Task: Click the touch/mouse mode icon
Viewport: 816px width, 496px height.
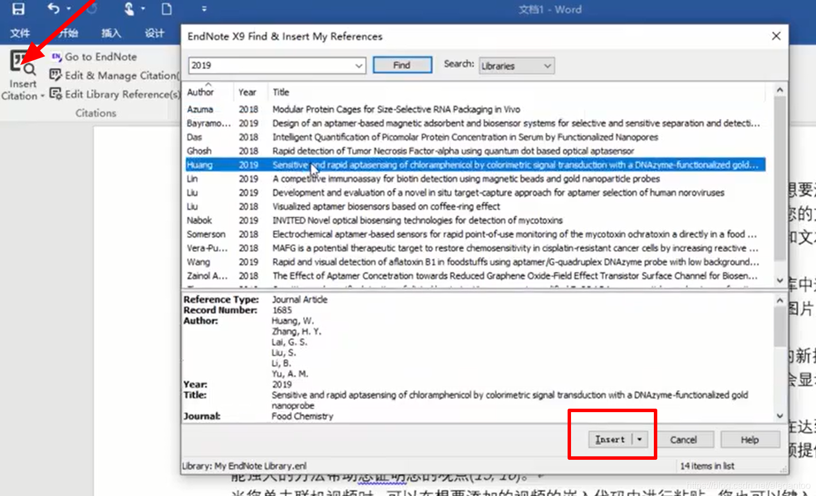Action: click(x=129, y=9)
